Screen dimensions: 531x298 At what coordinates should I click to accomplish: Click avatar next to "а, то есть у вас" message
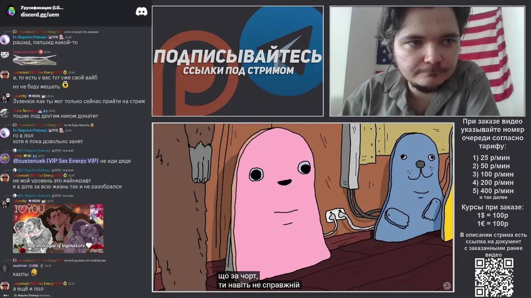click(5, 75)
